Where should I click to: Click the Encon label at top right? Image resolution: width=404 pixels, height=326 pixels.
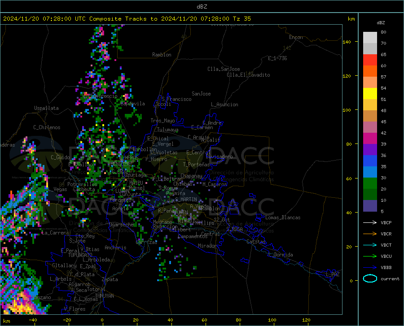296,37
